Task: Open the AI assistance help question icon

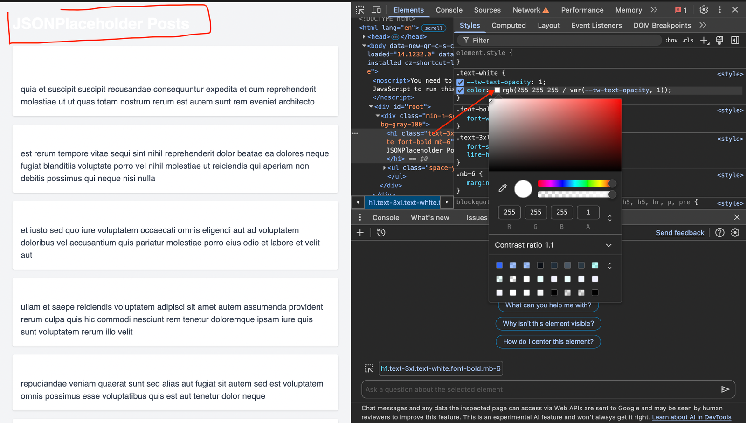Action: (720, 233)
